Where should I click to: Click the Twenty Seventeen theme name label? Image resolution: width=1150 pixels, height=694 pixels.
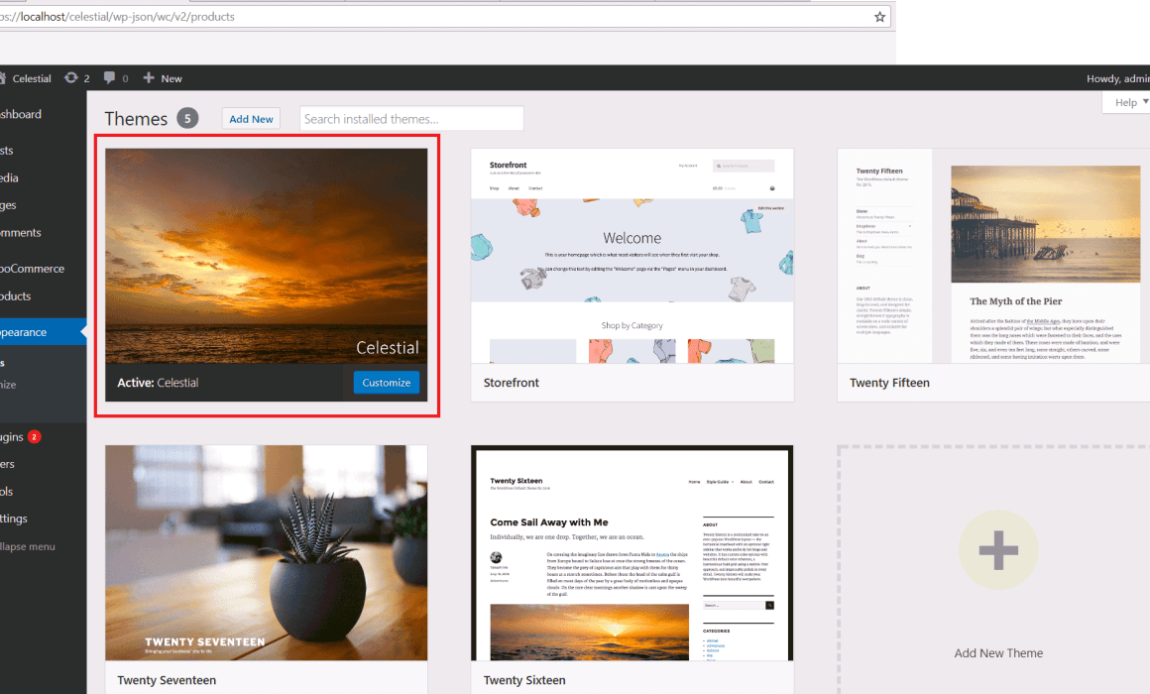167,680
